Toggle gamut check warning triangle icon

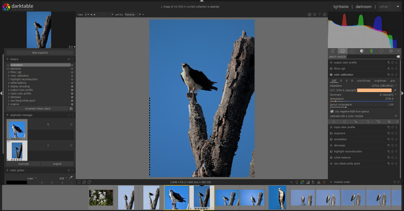[x=319, y=182]
